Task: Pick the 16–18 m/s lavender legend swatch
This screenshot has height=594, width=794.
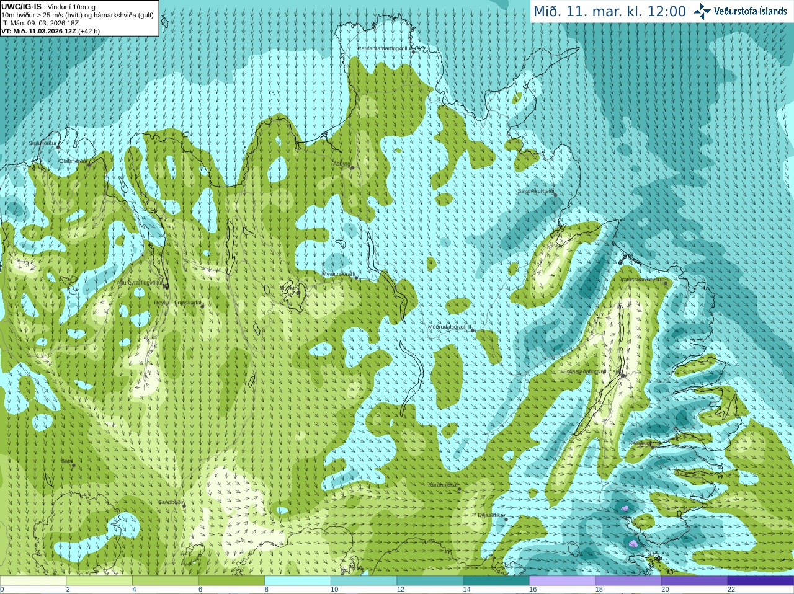Action: coord(562,581)
